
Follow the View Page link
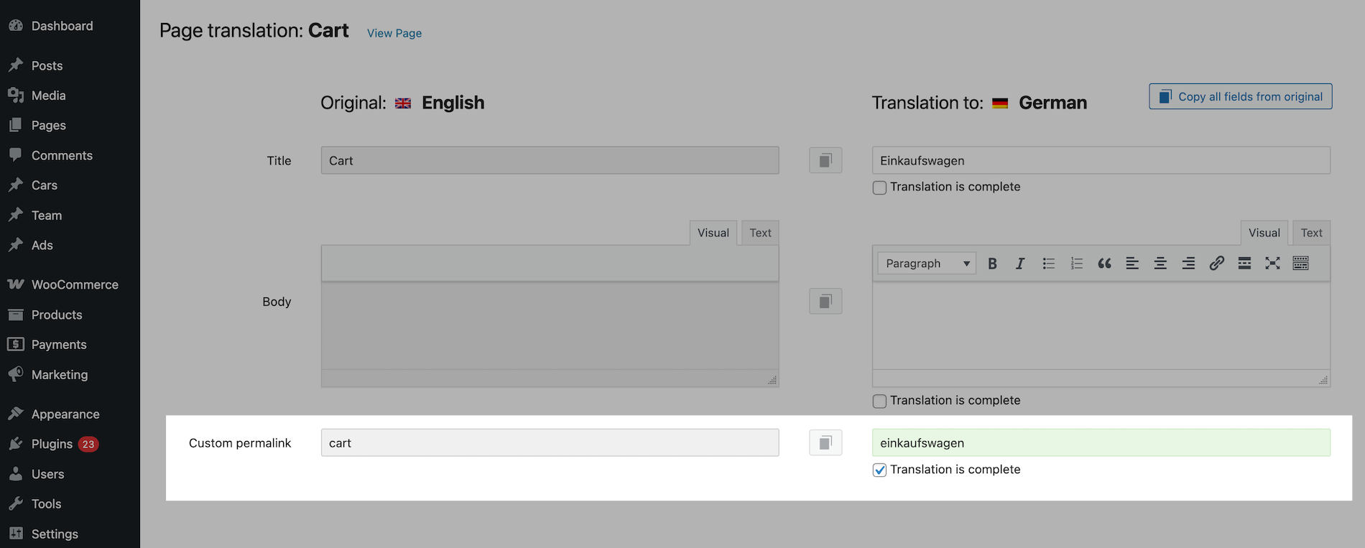point(394,33)
